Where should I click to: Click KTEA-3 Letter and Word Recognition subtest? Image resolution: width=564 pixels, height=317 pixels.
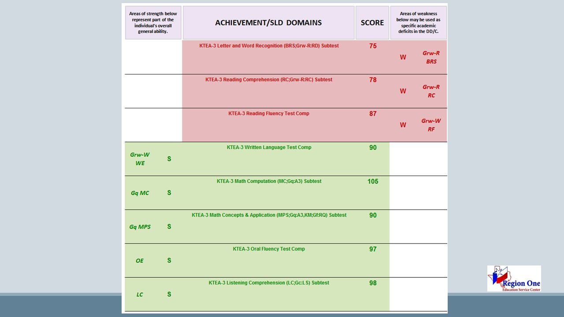coord(269,46)
